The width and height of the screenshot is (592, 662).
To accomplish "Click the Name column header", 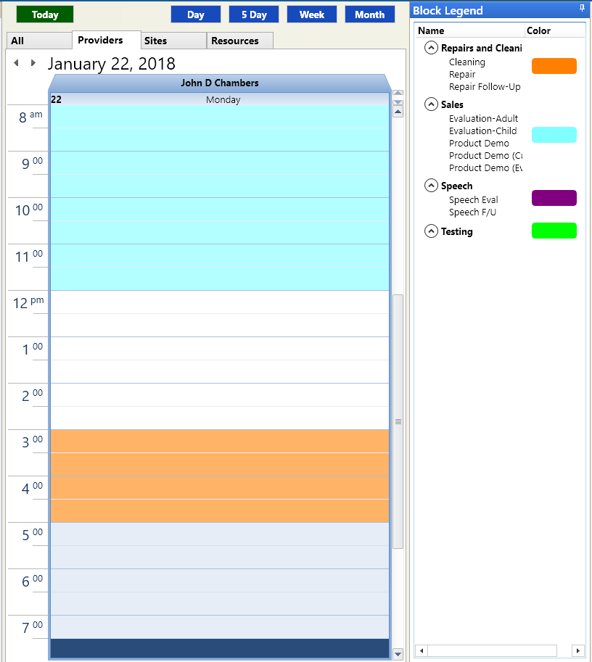I will click(x=470, y=30).
